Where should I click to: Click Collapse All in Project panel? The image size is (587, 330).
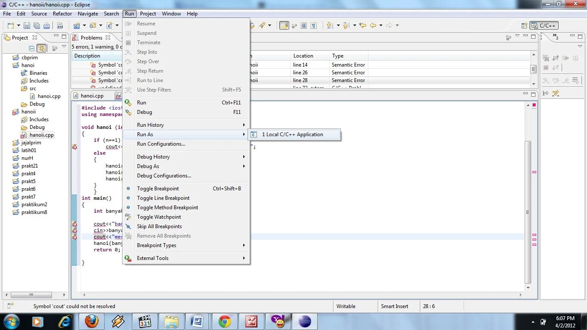pos(32,48)
